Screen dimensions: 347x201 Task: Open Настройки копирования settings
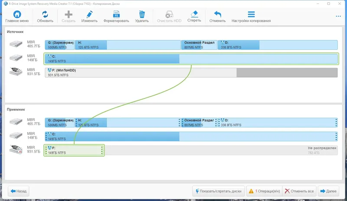point(251,16)
